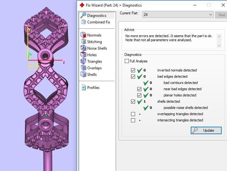Open the Noise Shells icon

(83, 48)
